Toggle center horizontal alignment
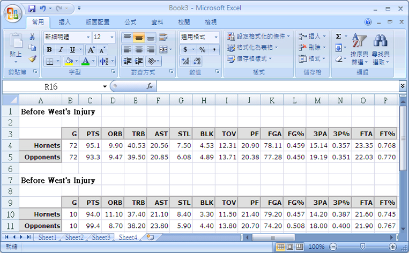This screenshot has width=409, height=253. tap(139, 49)
